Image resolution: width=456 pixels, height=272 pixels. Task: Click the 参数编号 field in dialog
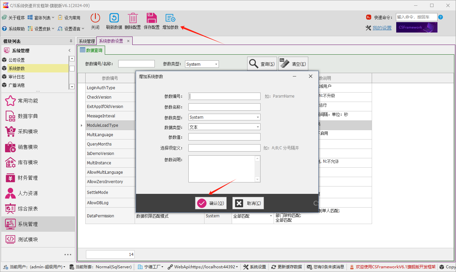coord(224,96)
